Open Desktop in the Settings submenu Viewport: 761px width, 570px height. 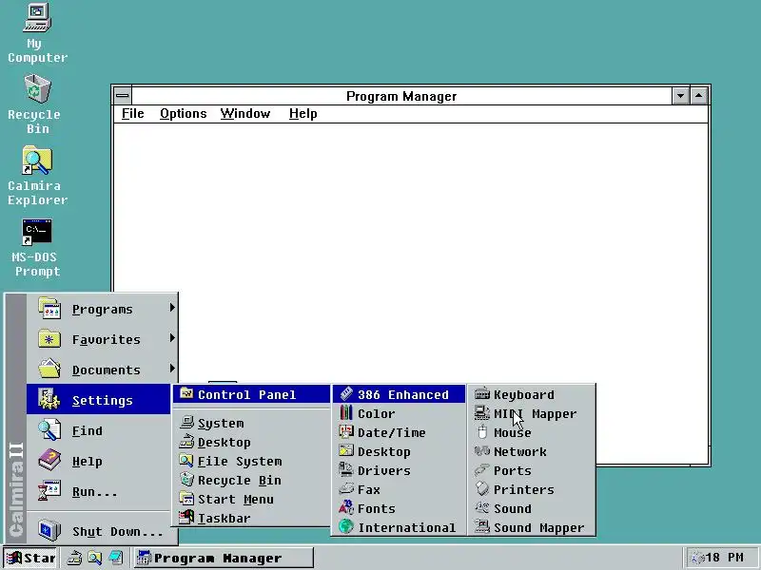click(251, 442)
